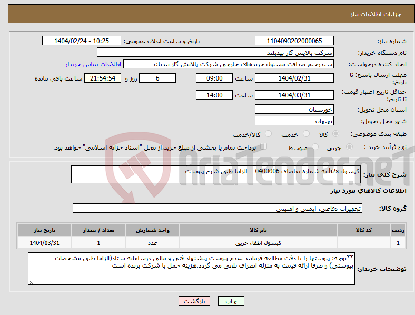415x315 pixels.
Task: Click the announcement date field 1404/02/24 - 10:25
Action: pos(82,41)
